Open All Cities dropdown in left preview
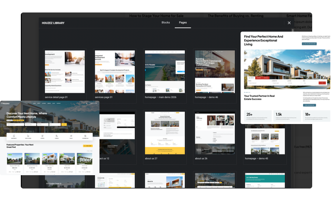Image resolution: width=333 pixels, height=201 pixels. pyautogui.click(x=43, y=124)
